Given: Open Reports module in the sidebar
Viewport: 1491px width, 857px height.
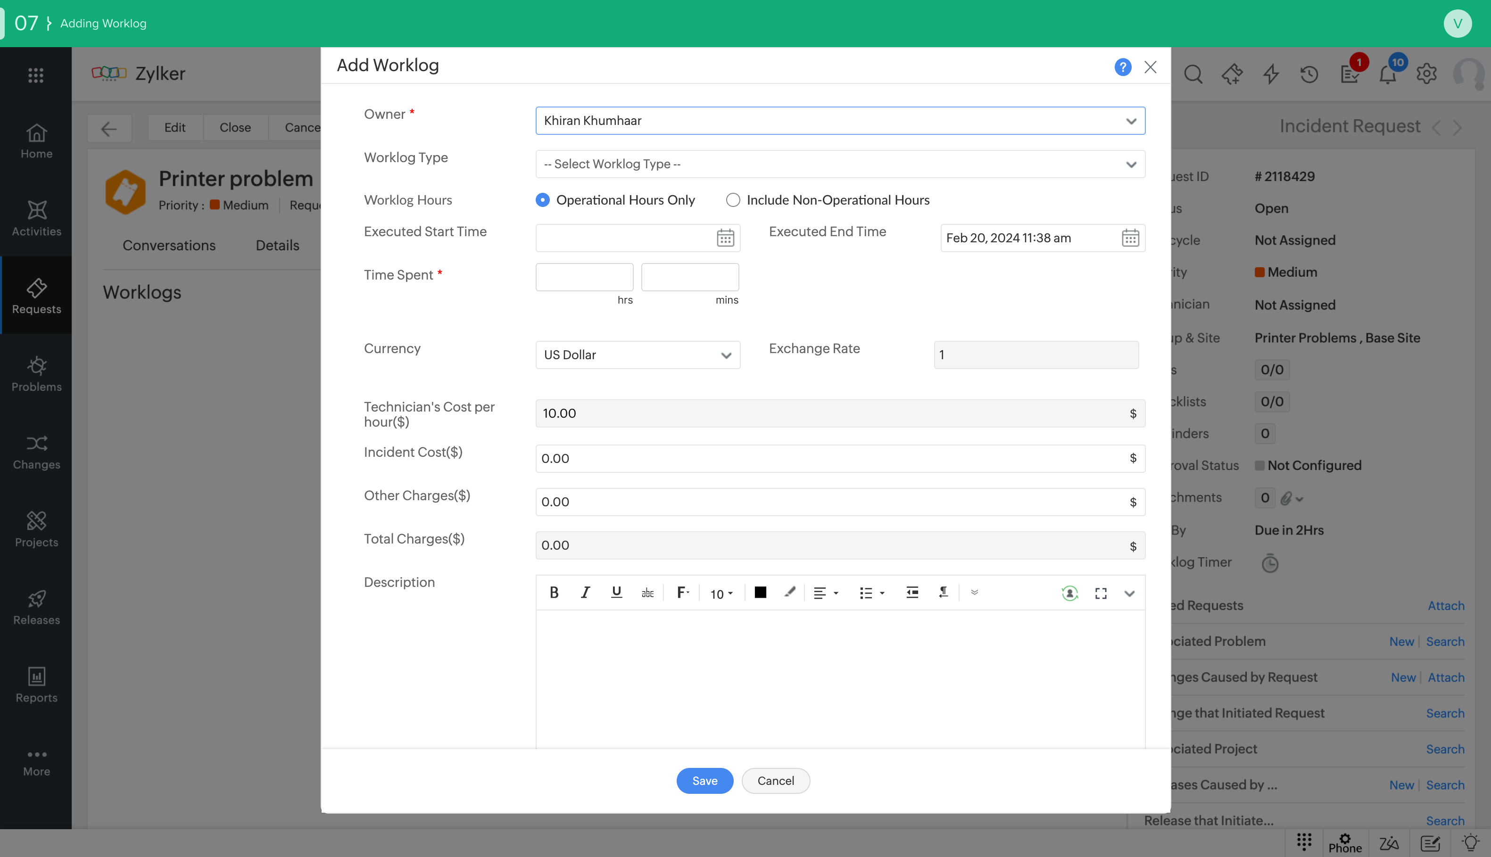Looking at the screenshot, I should pos(36,684).
